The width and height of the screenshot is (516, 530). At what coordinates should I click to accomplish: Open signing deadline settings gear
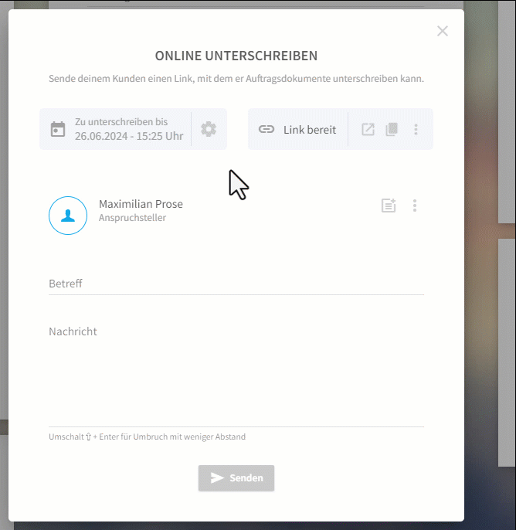pos(209,129)
